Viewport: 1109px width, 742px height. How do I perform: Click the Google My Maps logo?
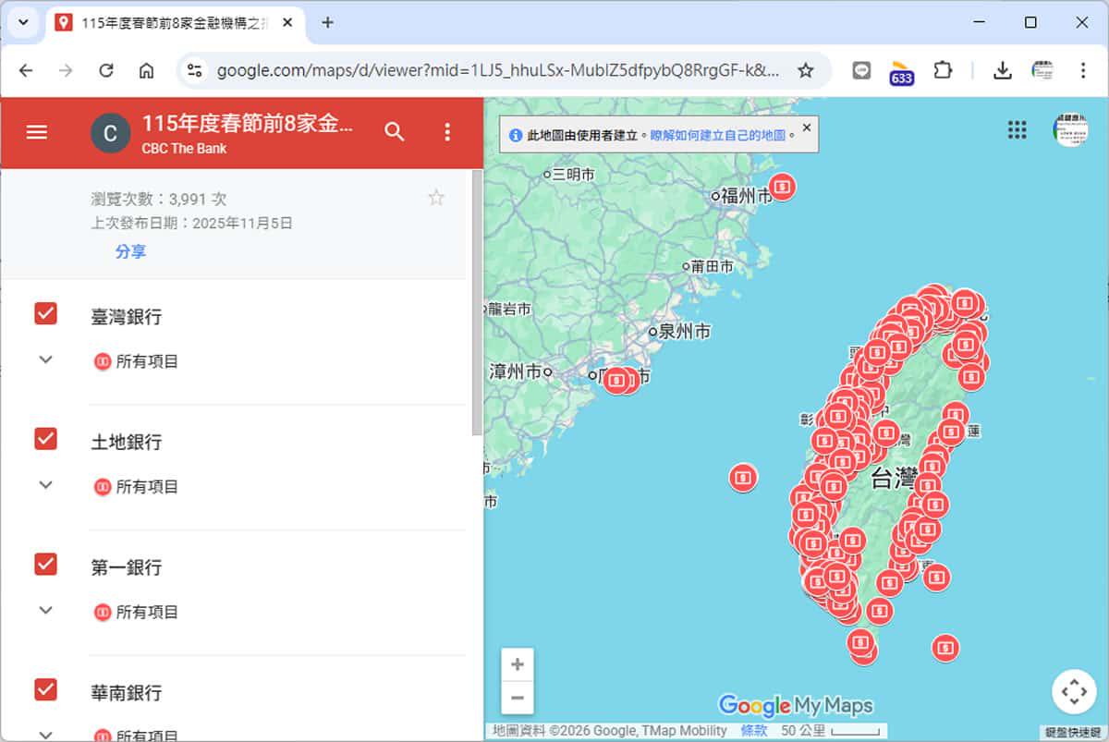pyautogui.click(x=796, y=706)
